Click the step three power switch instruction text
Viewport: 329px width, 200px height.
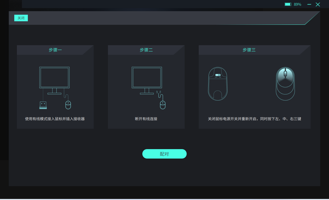click(x=255, y=119)
